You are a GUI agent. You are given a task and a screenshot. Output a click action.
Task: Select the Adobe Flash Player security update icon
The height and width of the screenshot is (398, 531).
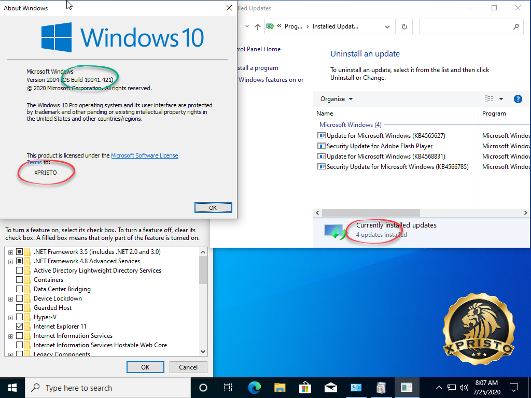pyautogui.click(x=320, y=146)
